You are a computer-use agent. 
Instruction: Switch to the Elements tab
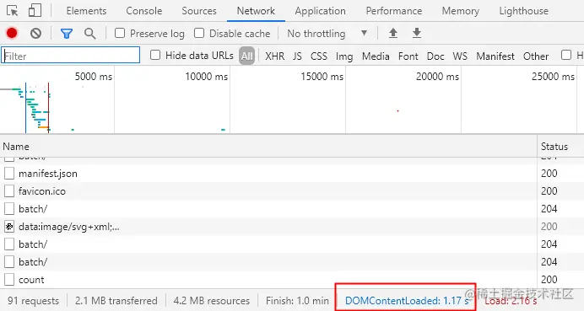click(86, 11)
